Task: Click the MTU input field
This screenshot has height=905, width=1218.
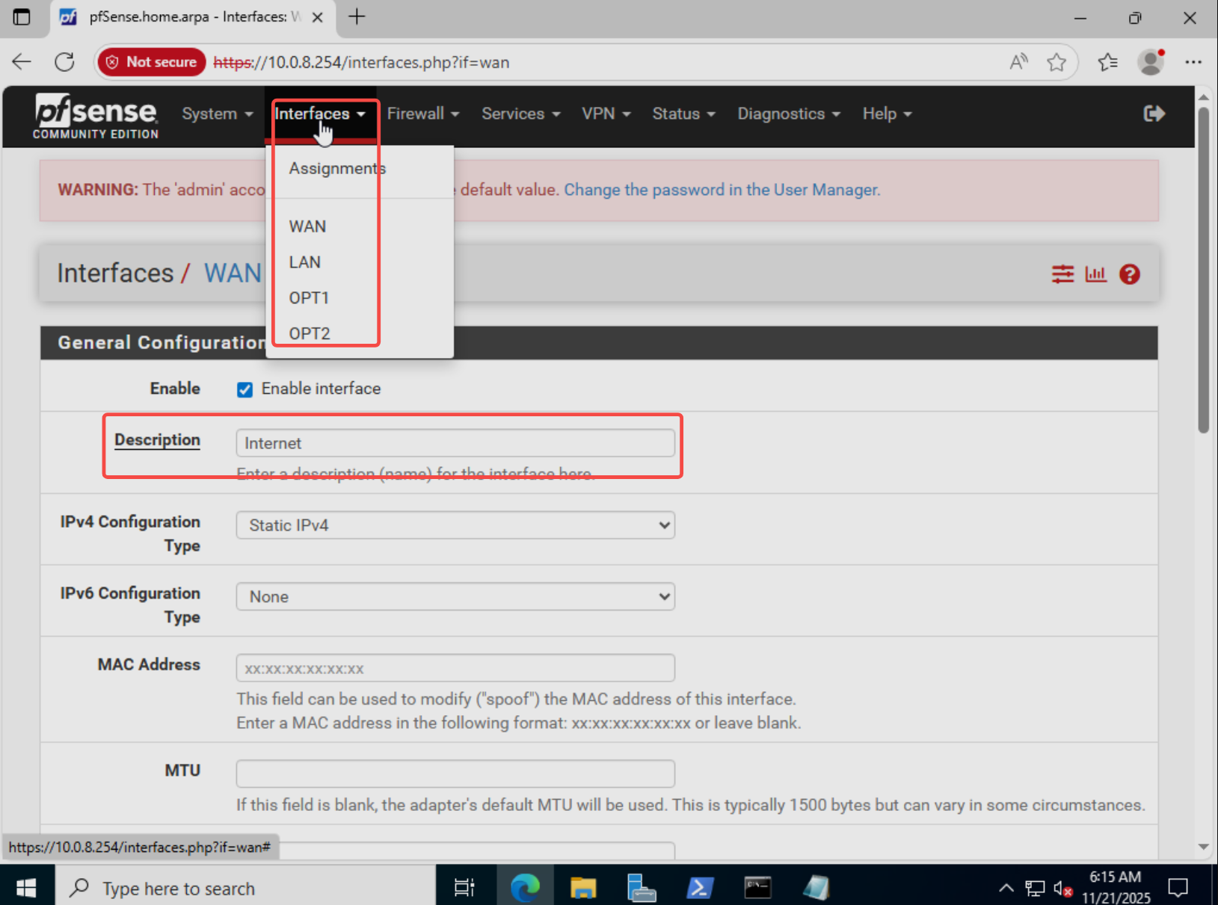Action: click(455, 773)
